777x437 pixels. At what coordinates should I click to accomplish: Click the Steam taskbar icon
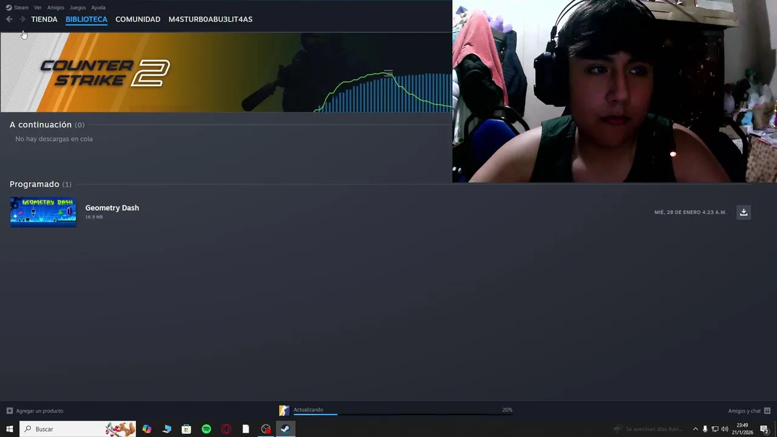point(285,429)
